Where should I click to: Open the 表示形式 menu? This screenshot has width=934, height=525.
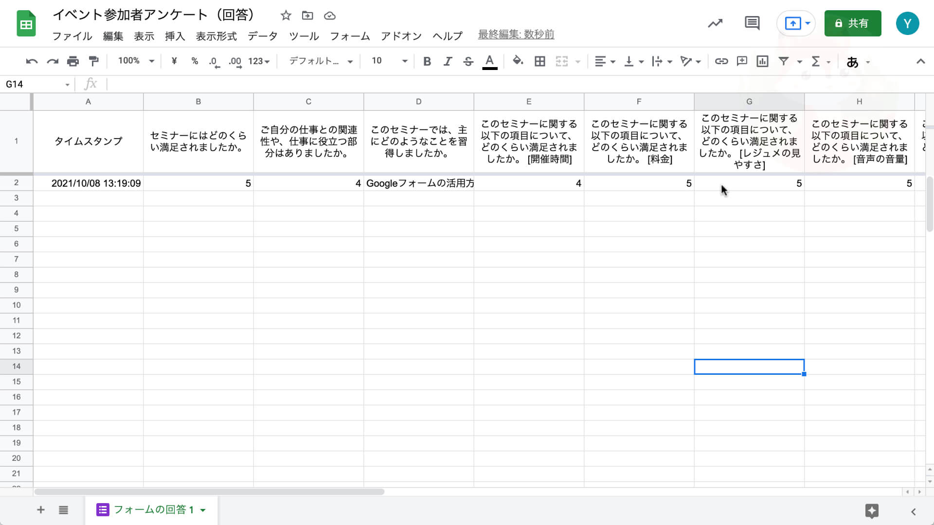click(x=216, y=36)
